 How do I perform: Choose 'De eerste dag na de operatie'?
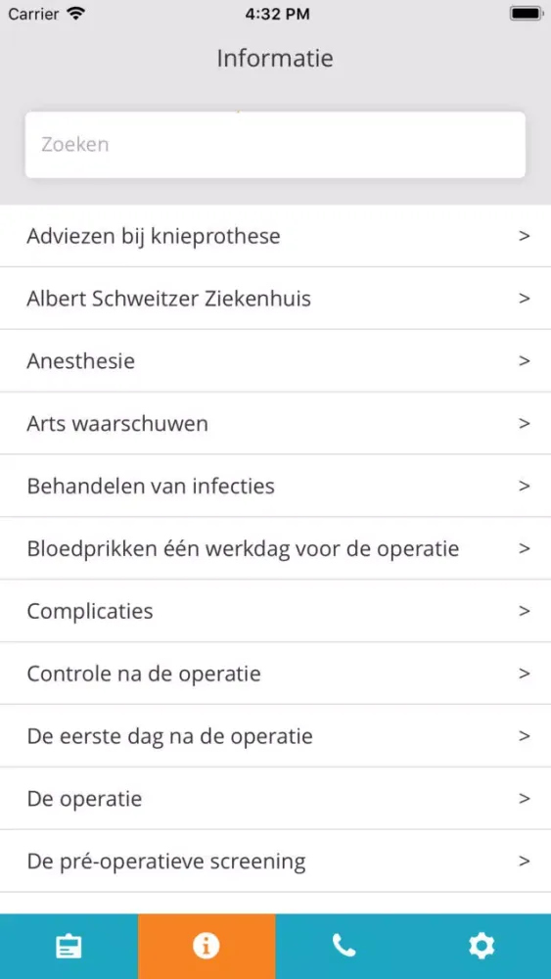coord(275,735)
